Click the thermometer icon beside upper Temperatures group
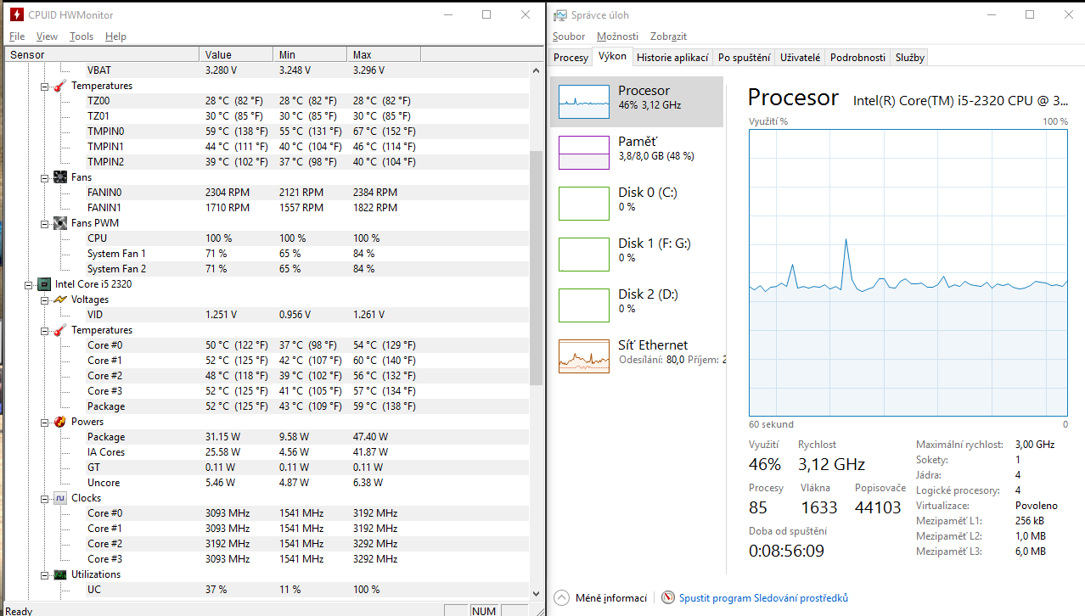This screenshot has height=616, width=1085. click(60, 86)
